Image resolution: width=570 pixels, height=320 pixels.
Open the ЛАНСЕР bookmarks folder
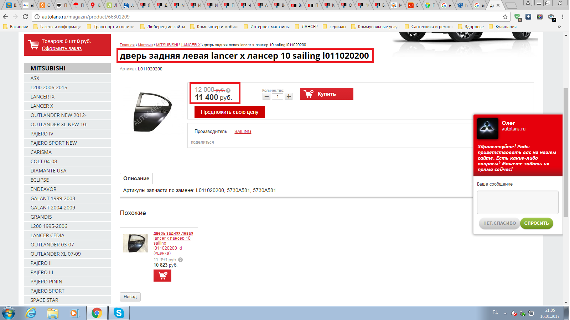[x=306, y=27]
